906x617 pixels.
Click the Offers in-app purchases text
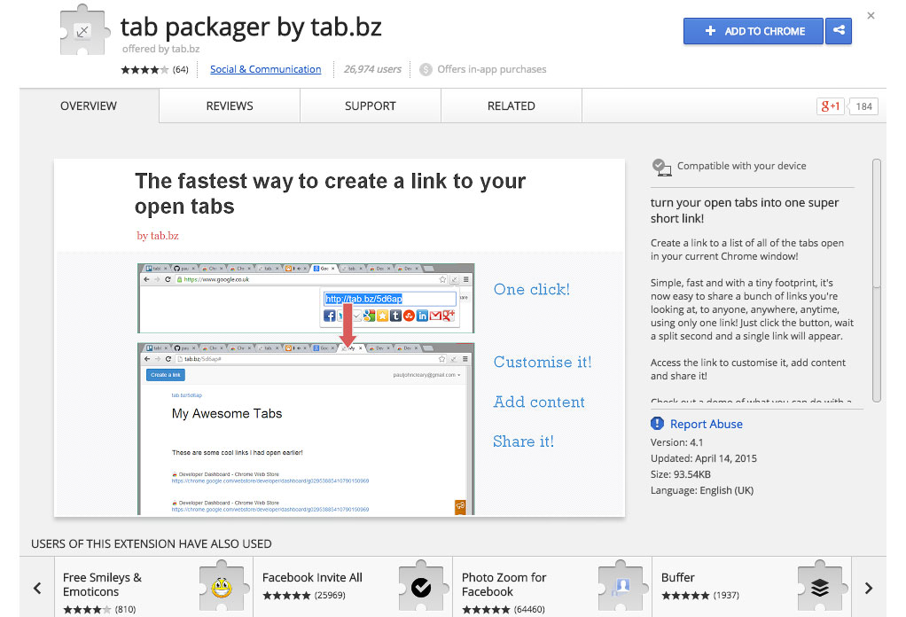(x=492, y=69)
